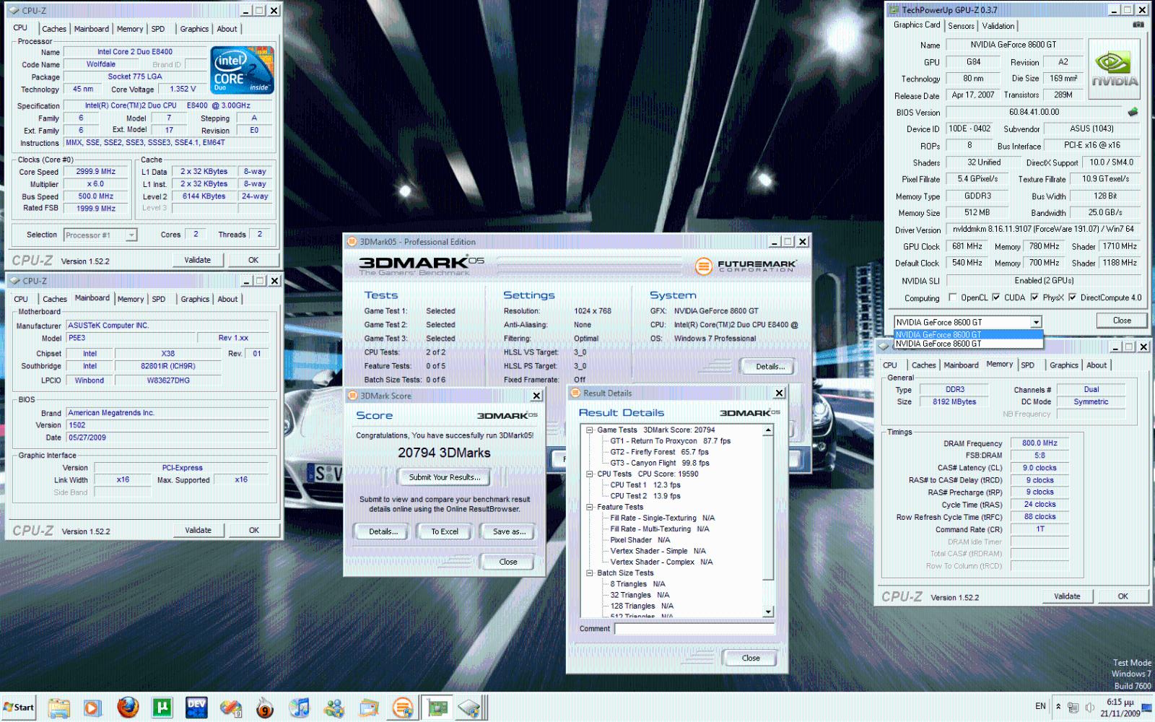The image size is (1155, 722).
Task: Click the Comment input field
Action: tap(694, 629)
